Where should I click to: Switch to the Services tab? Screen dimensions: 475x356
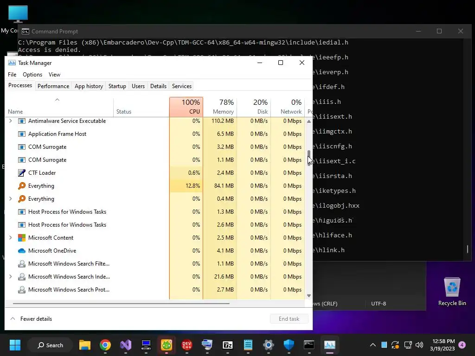pos(182,86)
